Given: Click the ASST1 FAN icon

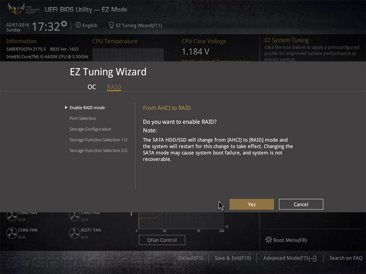Looking at the screenshot, I should 74,233.
